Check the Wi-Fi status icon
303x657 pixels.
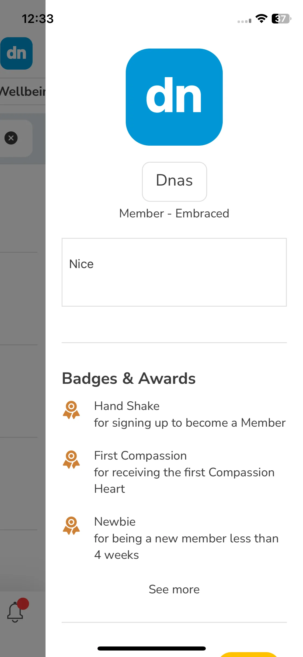tap(261, 19)
